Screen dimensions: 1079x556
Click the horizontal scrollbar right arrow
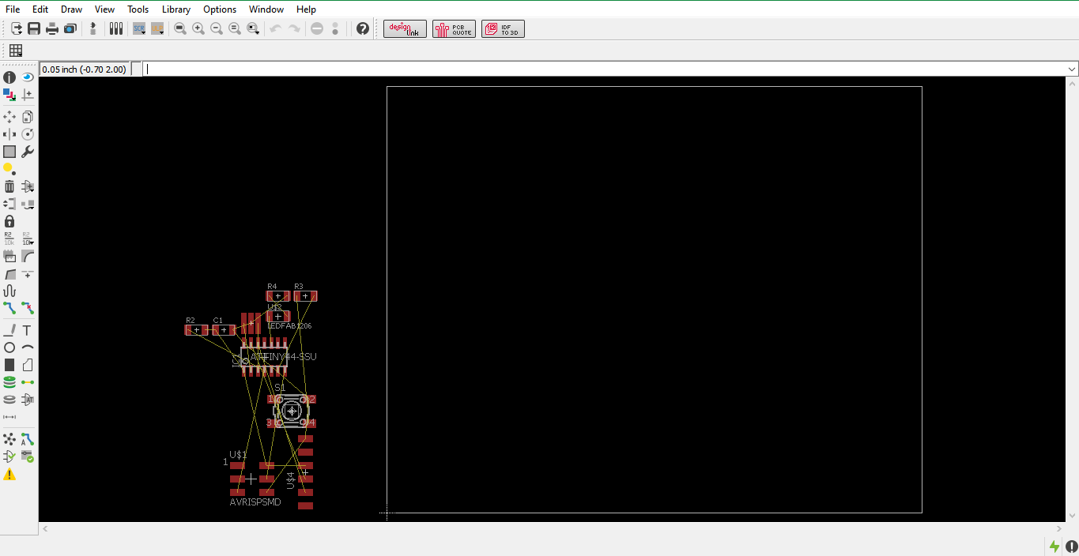[1059, 528]
